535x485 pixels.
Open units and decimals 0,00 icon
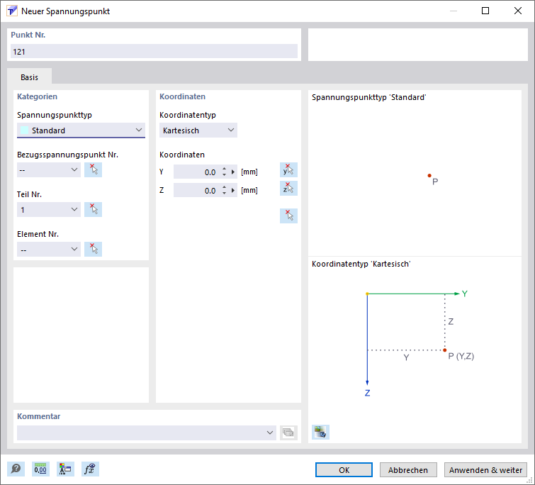click(40, 469)
